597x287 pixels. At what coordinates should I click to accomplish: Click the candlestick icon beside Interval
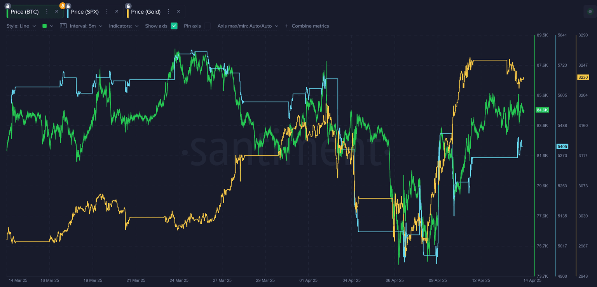tap(63, 26)
